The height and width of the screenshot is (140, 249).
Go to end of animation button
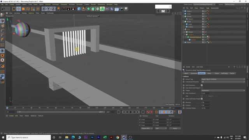[143, 112]
